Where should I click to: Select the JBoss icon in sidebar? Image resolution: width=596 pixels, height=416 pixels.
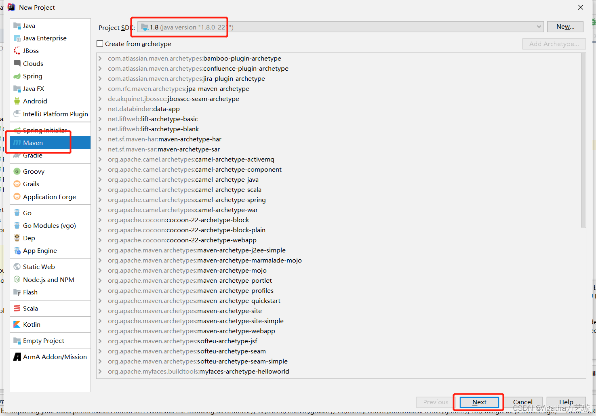[17, 51]
